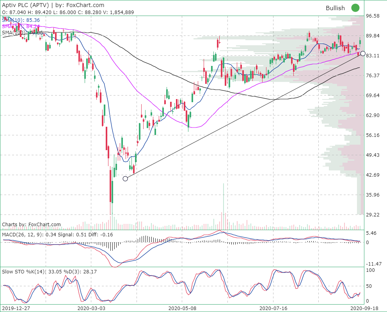The image size is (387, 312).
Task: Click the 2020-07-16 date label
Action: coord(273,308)
